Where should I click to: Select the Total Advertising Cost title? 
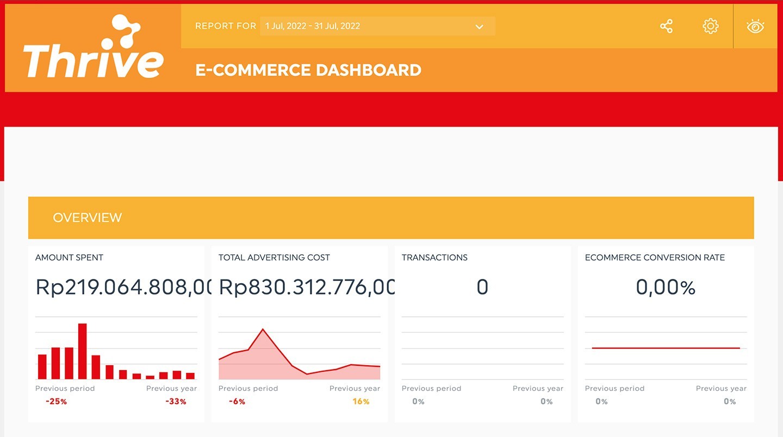click(274, 258)
